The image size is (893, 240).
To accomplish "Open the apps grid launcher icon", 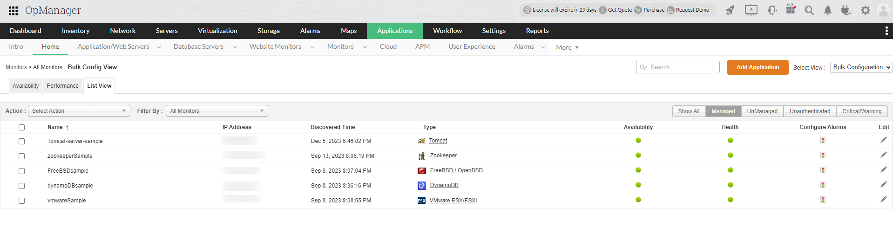I will [13, 11].
